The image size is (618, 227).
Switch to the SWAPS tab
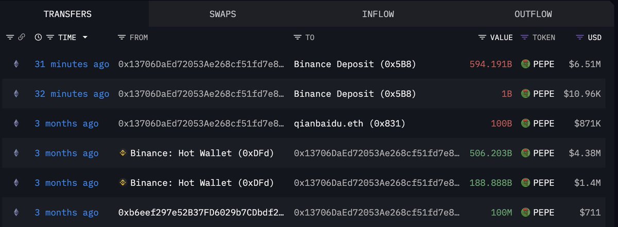[222, 14]
